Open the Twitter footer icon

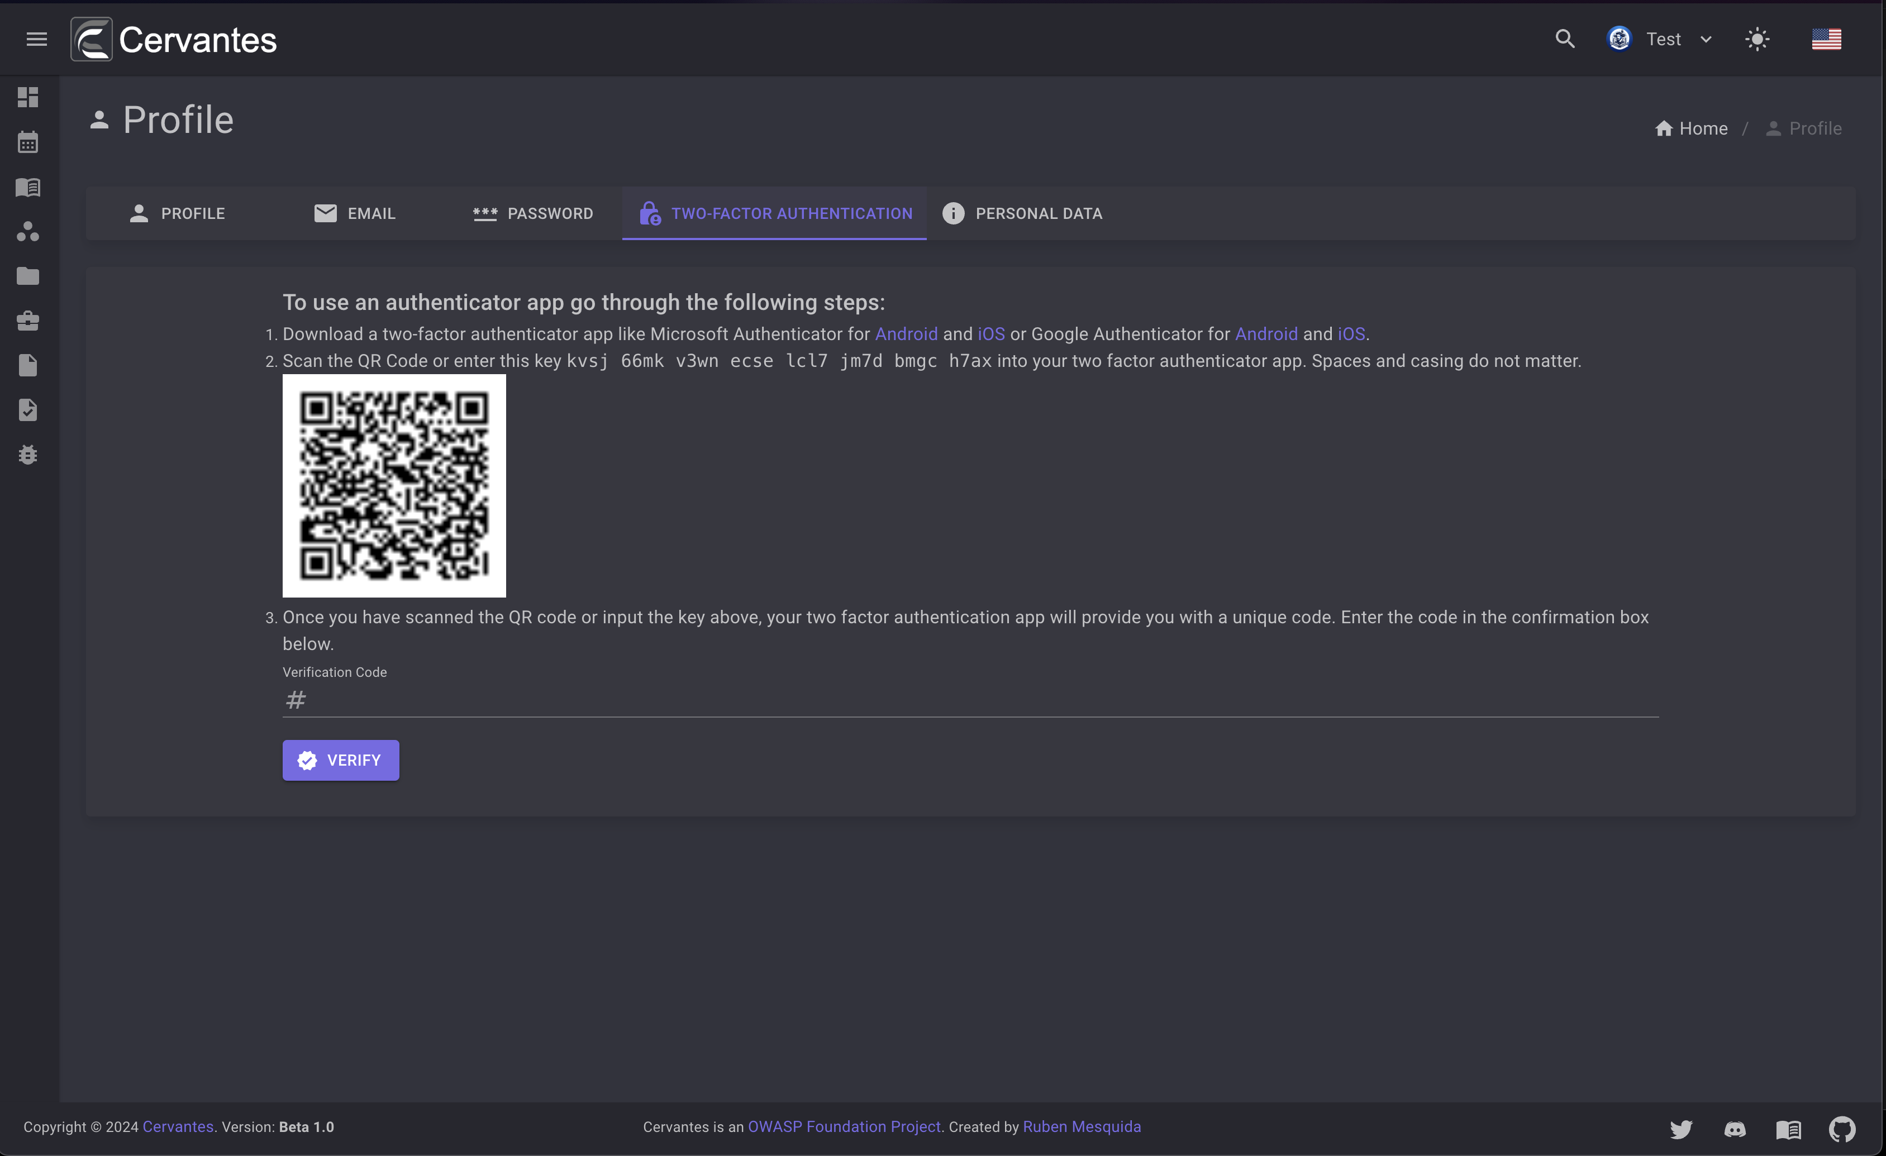point(1681,1129)
